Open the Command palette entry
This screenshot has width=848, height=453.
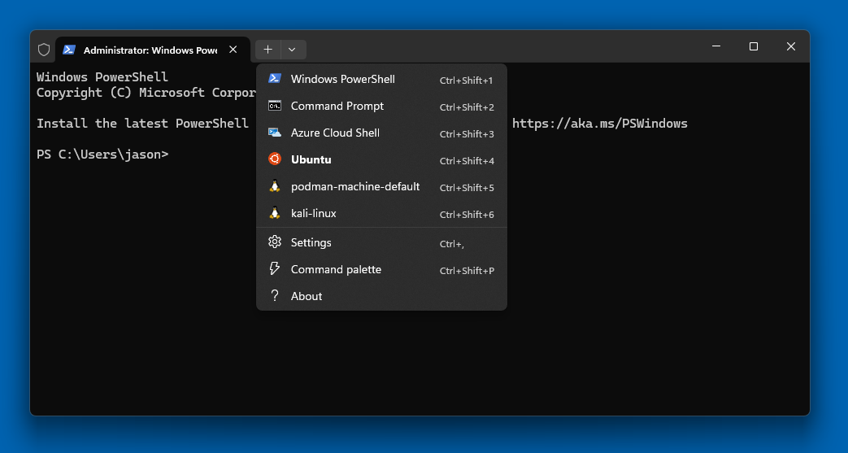pyautogui.click(x=382, y=269)
